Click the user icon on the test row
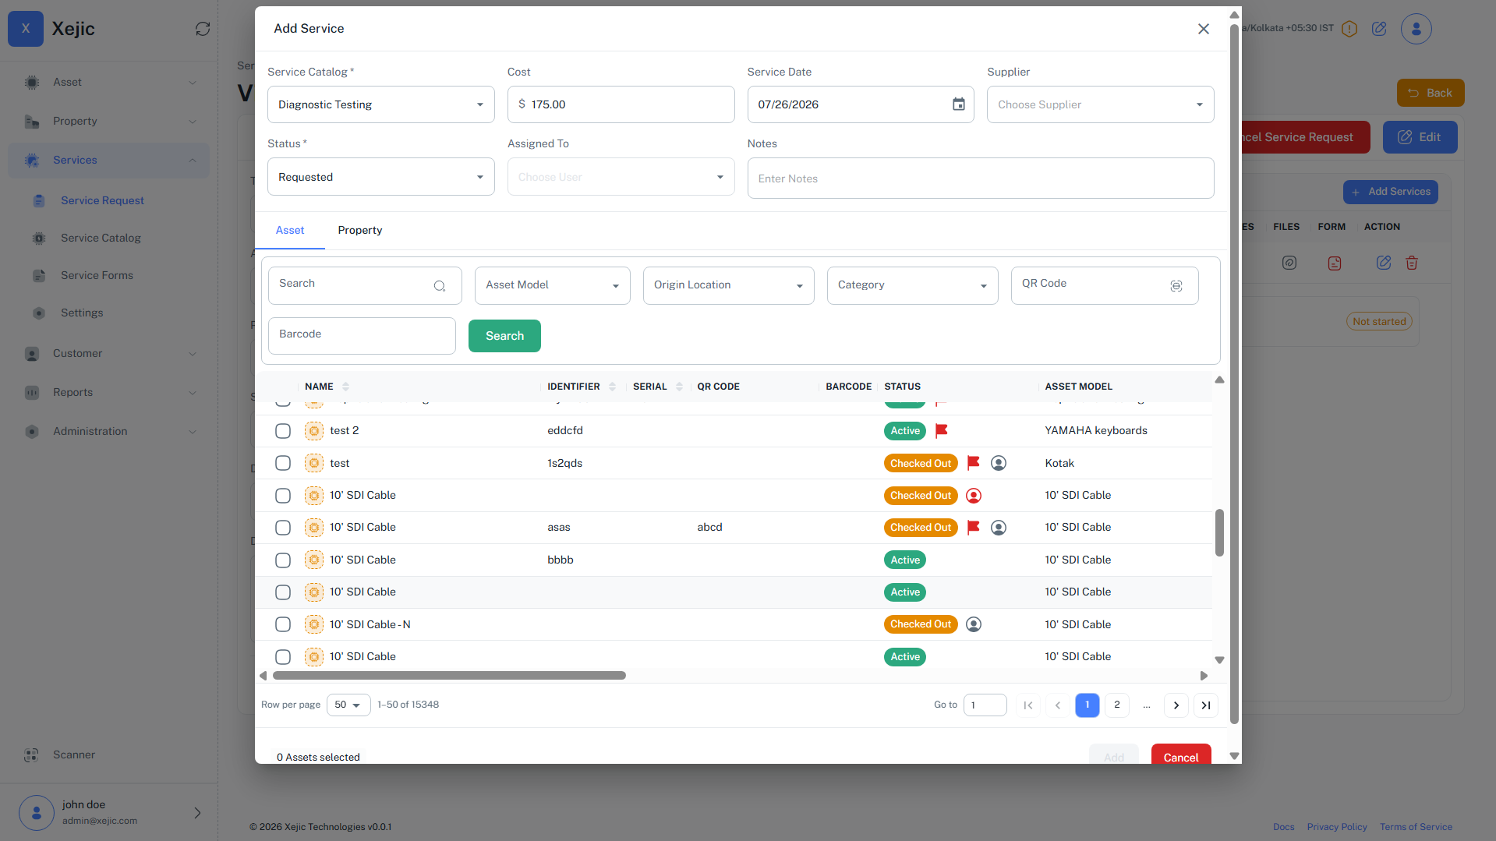 pyautogui.click(x=999, y=463)
